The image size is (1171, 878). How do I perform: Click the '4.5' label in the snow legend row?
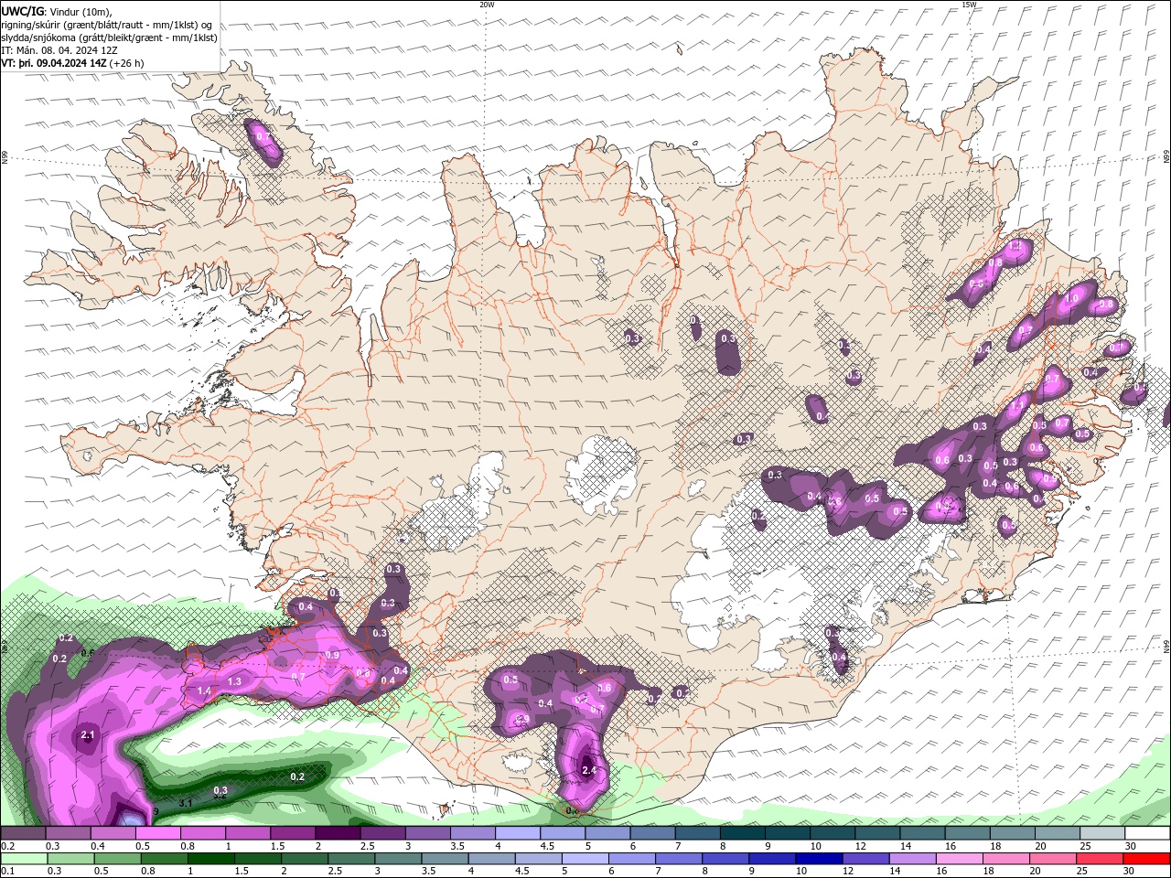547,846
